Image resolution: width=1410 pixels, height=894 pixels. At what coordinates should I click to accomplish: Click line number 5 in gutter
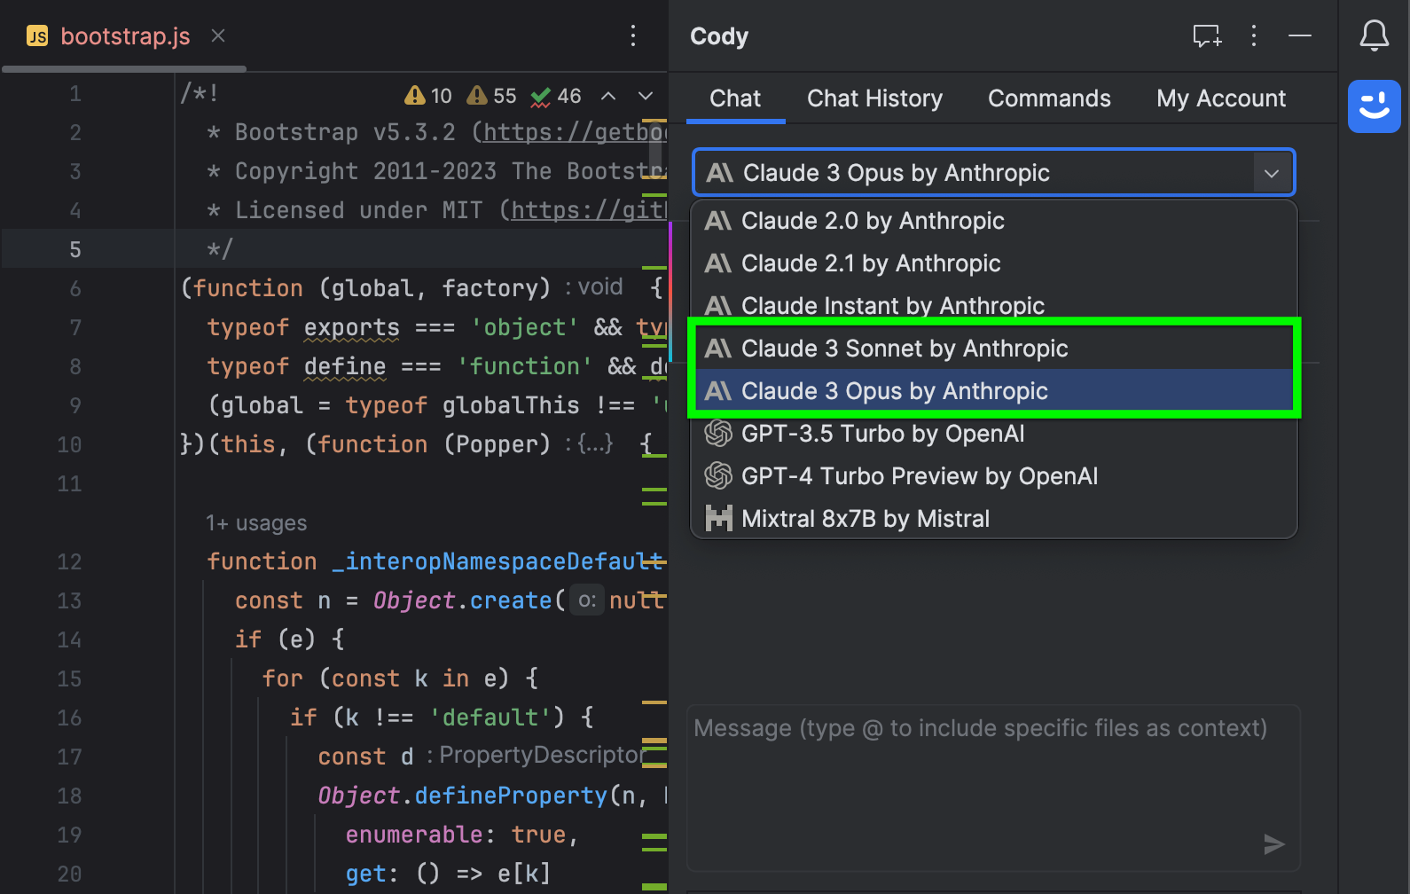tap(75, 250)
